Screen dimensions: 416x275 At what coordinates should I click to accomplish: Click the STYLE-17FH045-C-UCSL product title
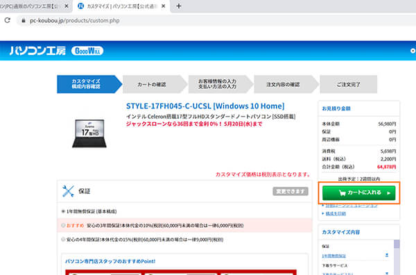205,106
